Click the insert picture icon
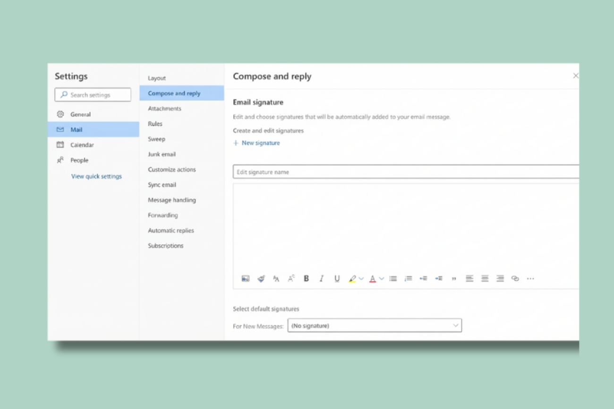This screenshot has width=614, height=409. point(245,279)
